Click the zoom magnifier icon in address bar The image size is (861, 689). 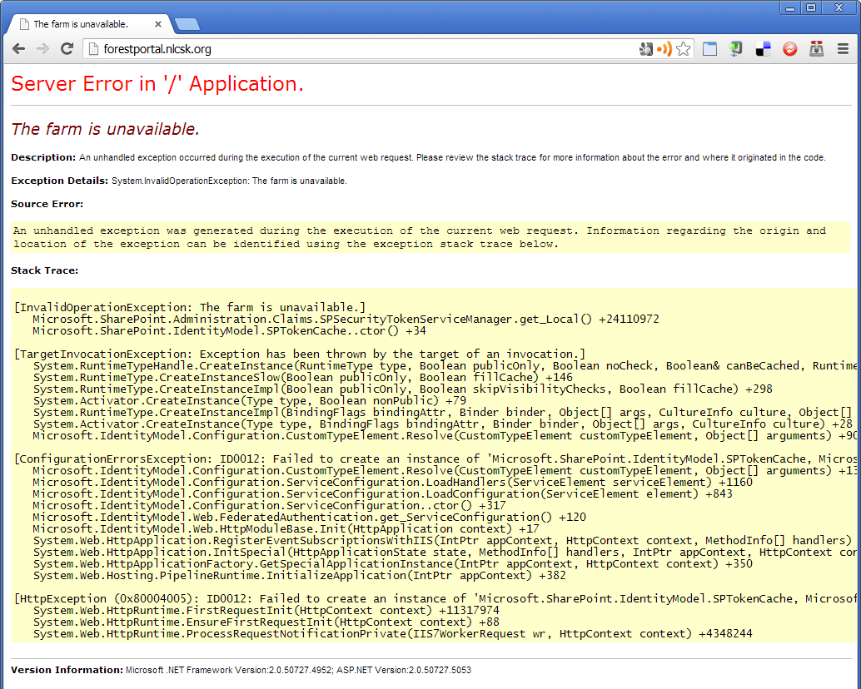coord(646,49)
